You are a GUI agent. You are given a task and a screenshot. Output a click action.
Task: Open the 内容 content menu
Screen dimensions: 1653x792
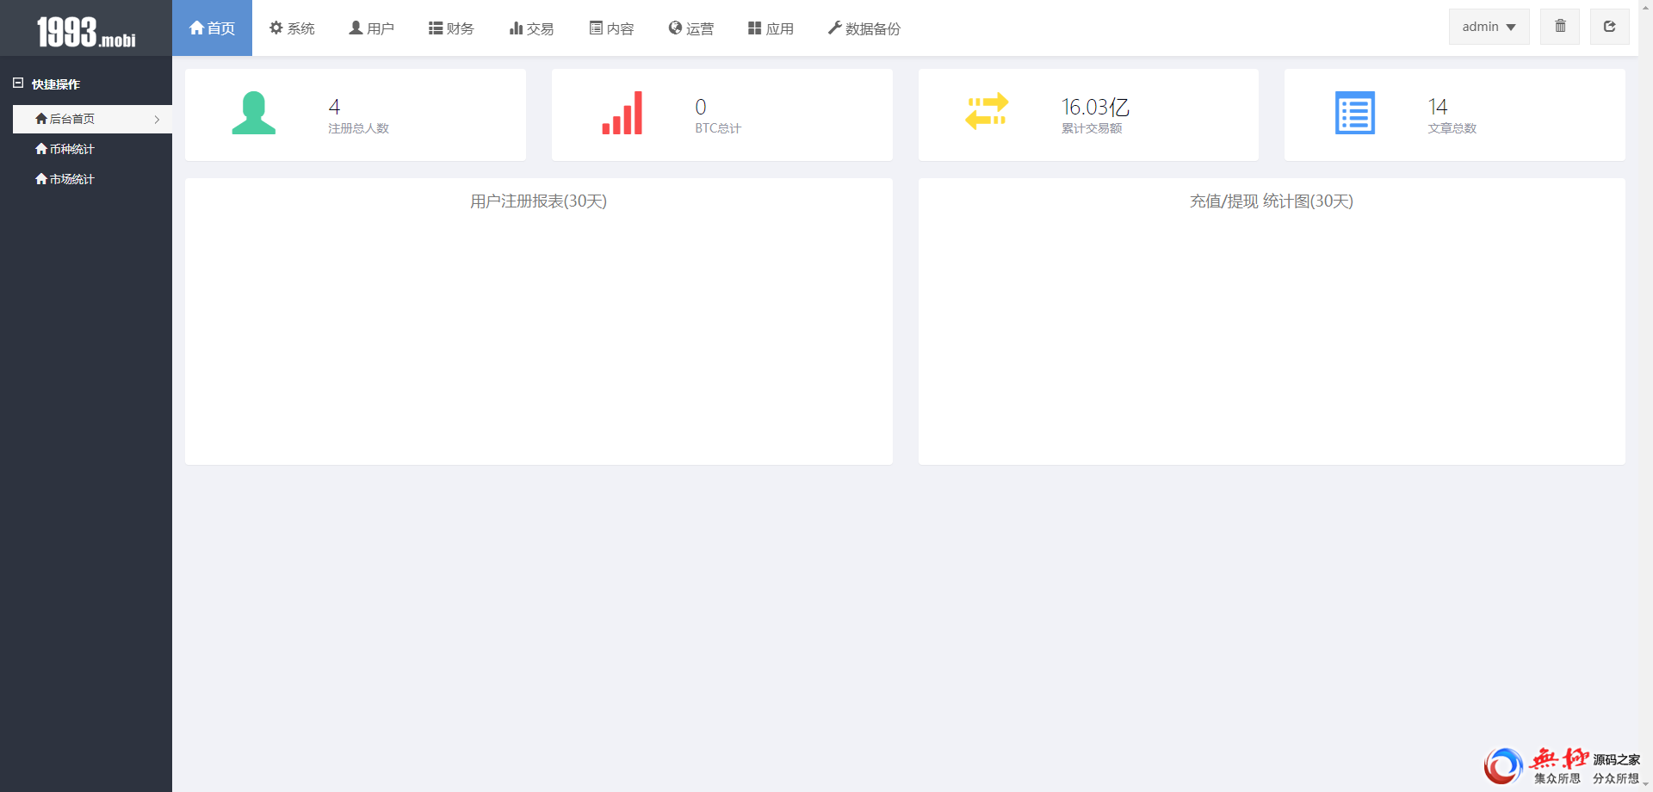point(611,28)
